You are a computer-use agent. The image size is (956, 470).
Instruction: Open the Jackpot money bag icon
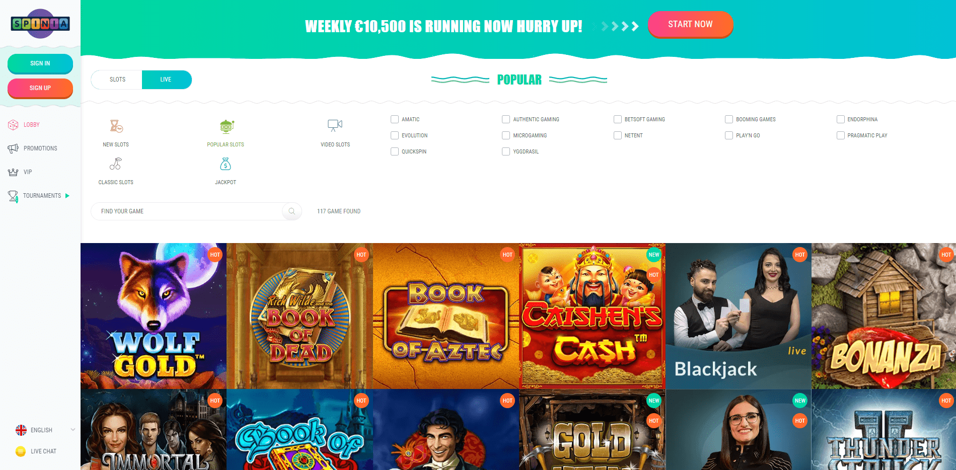[226, 164]
